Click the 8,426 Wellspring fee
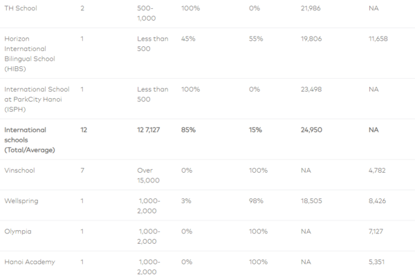Screen dimensions: 415x275 pyautogui.click(x=378, y=201)
